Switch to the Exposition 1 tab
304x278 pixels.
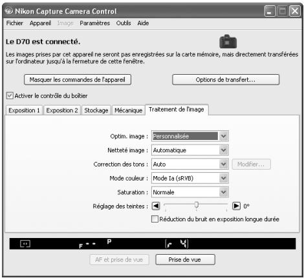point(24,110)
